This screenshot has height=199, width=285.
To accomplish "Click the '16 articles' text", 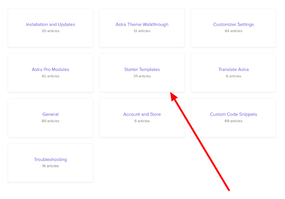I will tap(51, 166).
